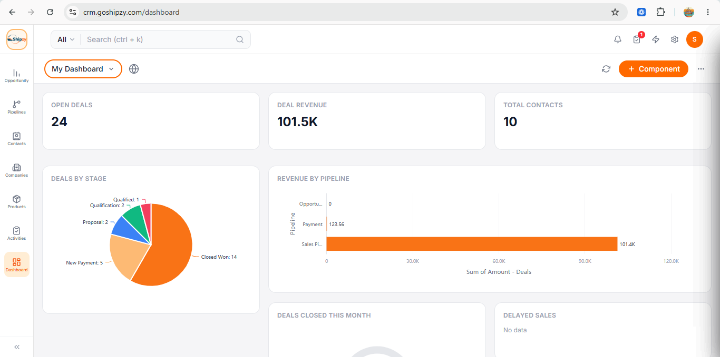Open Chrome's three-dot menu
Screen dimensions: 720x357
708,12
